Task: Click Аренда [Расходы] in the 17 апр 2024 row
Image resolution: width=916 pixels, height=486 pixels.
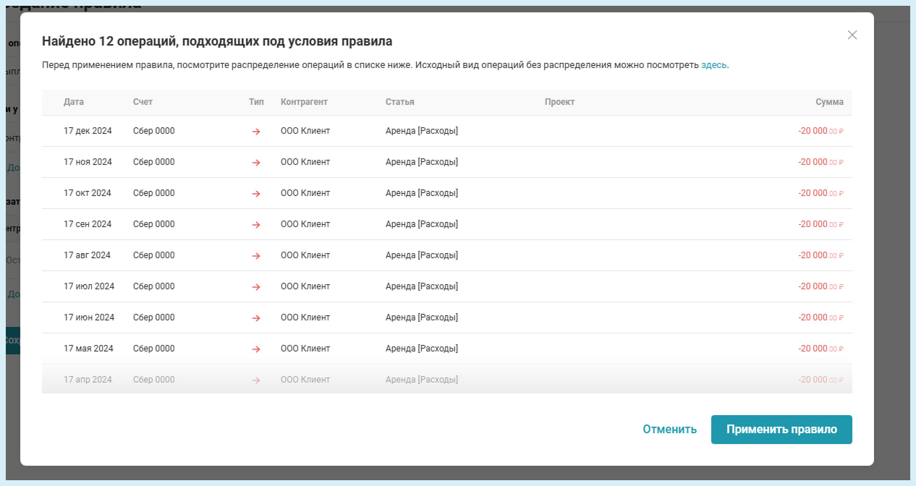Action: pyautogui.click(x=422, y=380)
